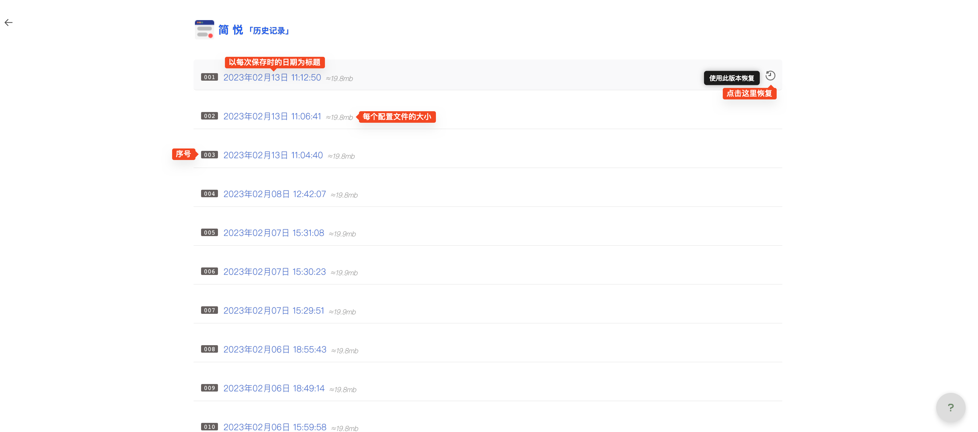Click the 010 sequence badge
This screenshot has width=978, height=432.
tap(210, 427)
